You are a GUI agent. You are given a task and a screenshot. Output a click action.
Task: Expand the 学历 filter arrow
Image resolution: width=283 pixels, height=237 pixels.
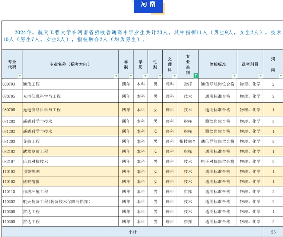coord(145,76)
